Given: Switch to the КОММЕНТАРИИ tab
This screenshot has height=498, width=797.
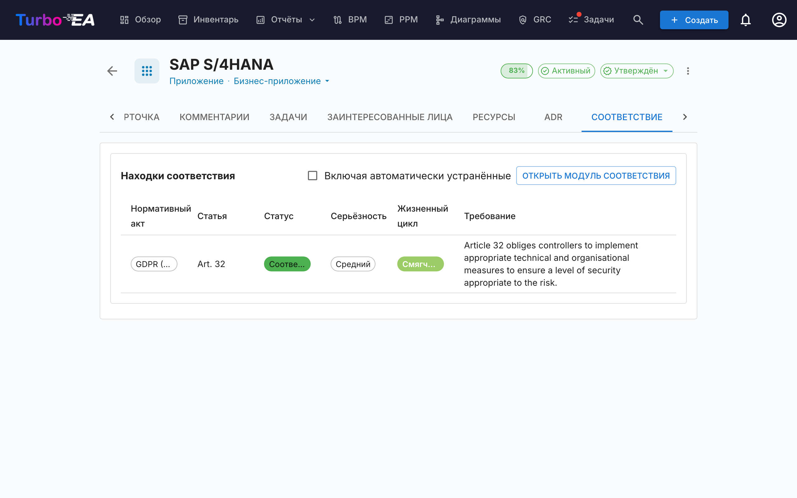Looking at the screenshot, I should pos(215,117).
